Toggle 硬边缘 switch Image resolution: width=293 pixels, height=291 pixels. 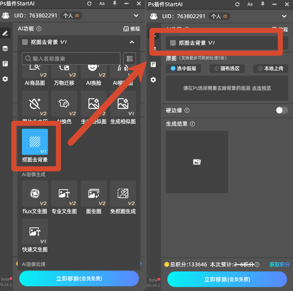click(282, 110)
